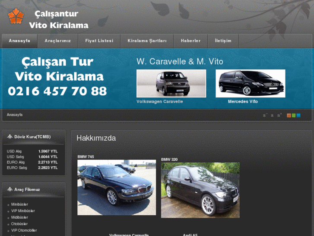Click the phone number 0216 457 70 88
Viewport: 314px width, 236px height.
(57, 91)
